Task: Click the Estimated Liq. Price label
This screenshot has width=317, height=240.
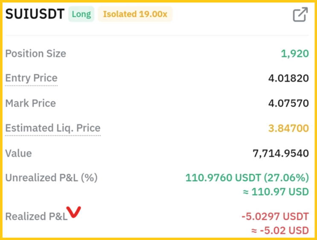Action: 52,128
